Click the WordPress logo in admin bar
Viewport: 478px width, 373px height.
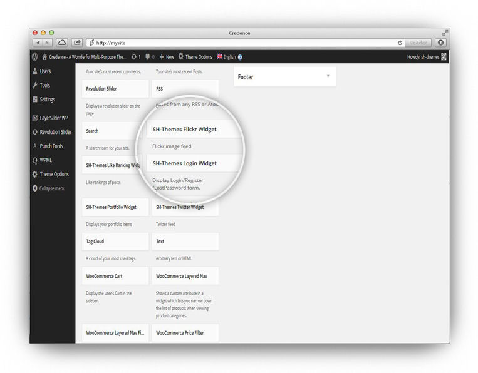(x=35, y=56)
